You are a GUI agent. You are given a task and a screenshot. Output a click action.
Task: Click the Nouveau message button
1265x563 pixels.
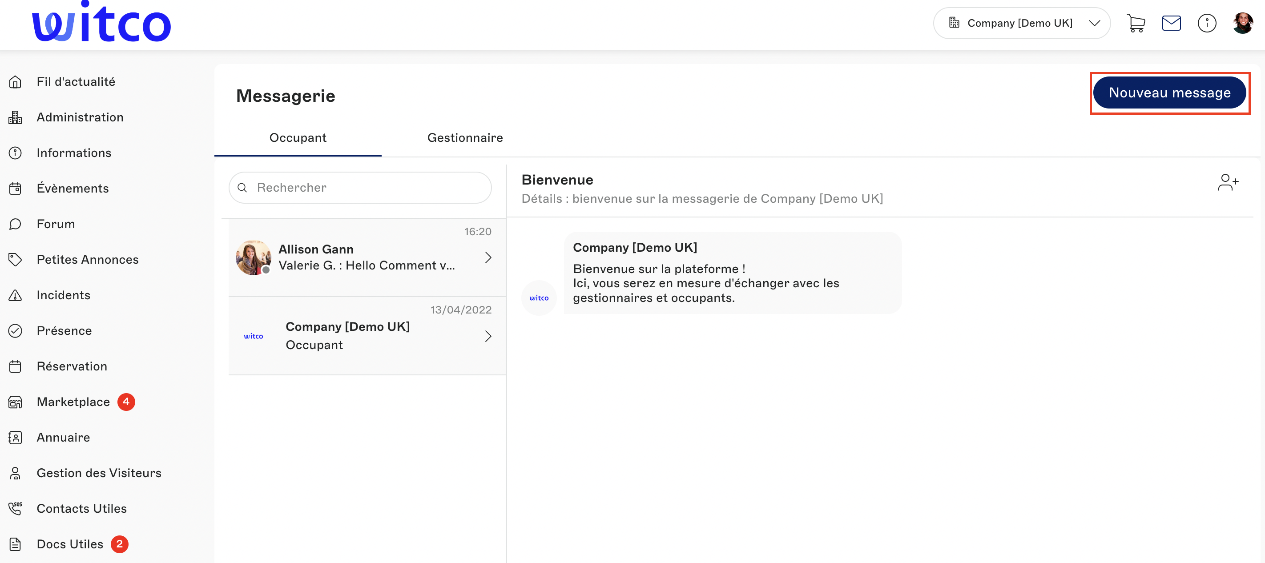(1169, 93)
